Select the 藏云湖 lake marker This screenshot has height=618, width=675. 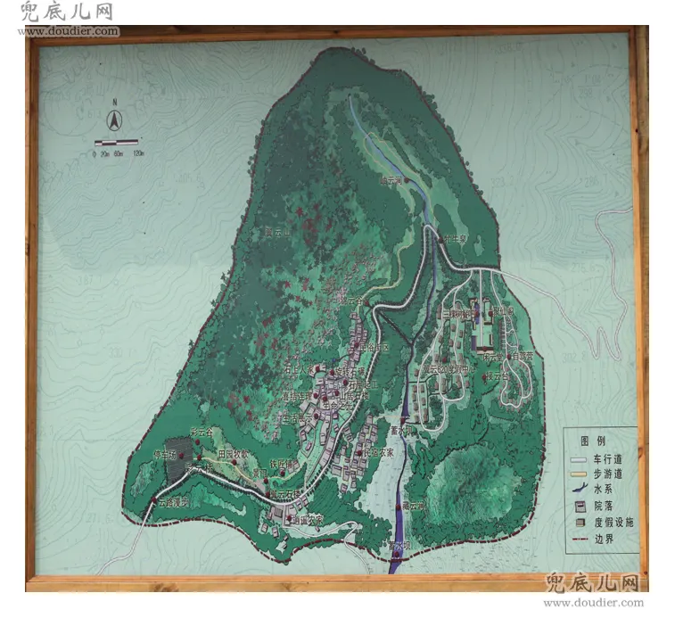398,507
